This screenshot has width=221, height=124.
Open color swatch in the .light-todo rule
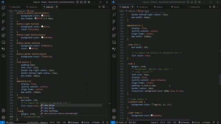coord(152,115)
